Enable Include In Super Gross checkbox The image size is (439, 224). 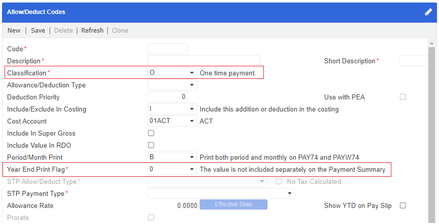click(151, 133)
